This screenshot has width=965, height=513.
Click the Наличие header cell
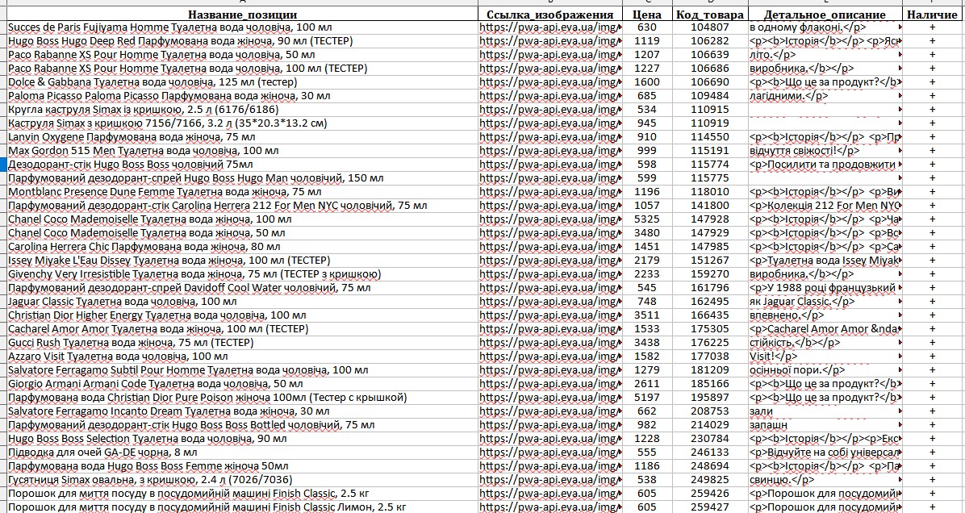coord(932,15)
